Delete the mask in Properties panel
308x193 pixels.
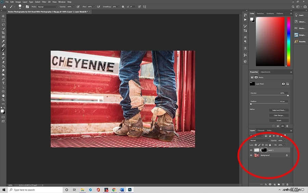tap(287, 126)
